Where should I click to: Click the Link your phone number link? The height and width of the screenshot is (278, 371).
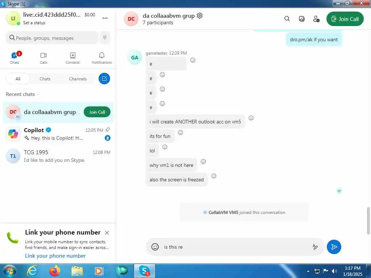(x=55, y=256)
